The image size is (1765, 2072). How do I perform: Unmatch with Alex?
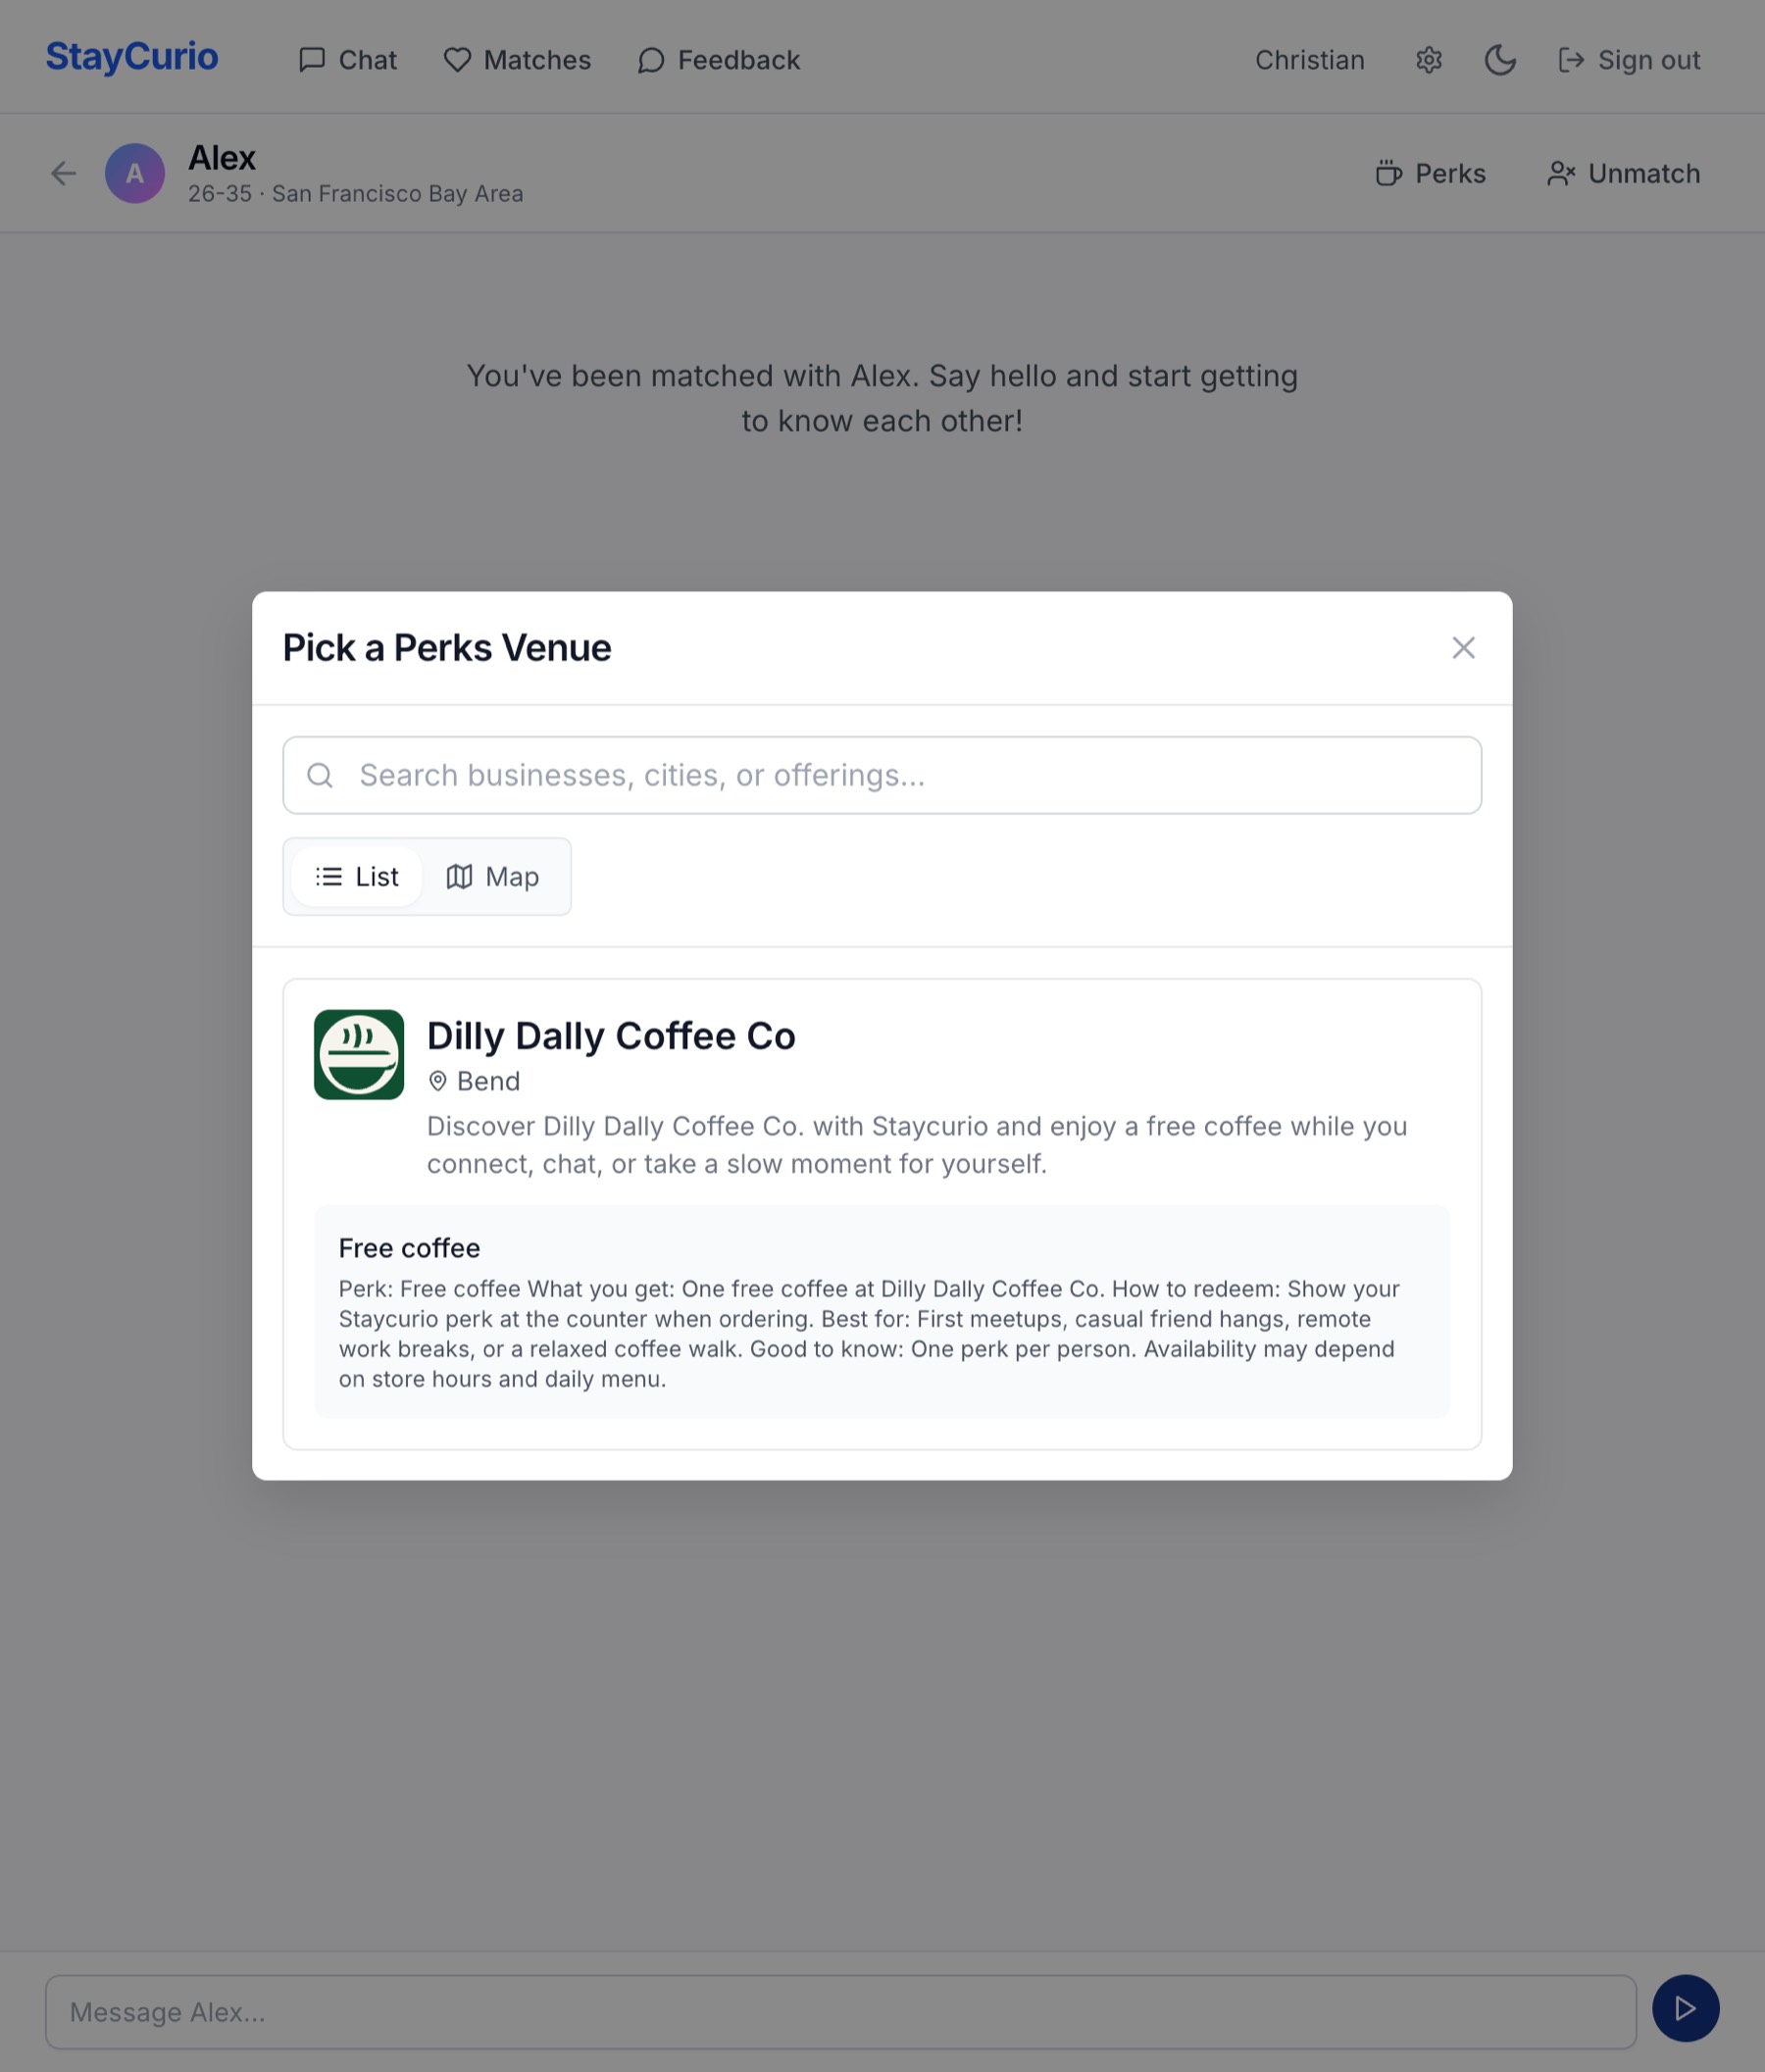[1623, 173]
